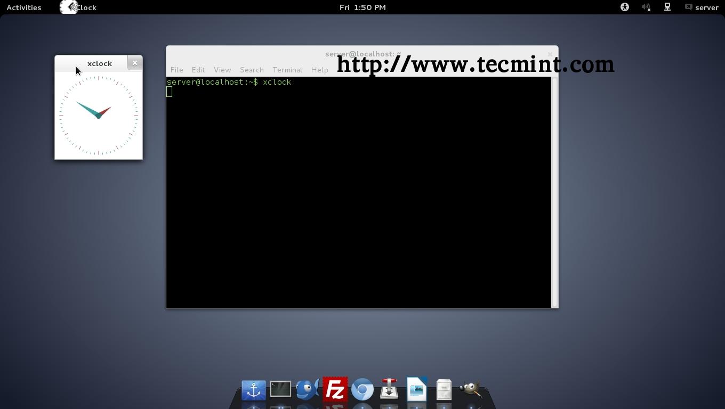This screenshot has width=725, height=409.
Task: Unmute the system volume in the top bar
Action: point(646,7)
